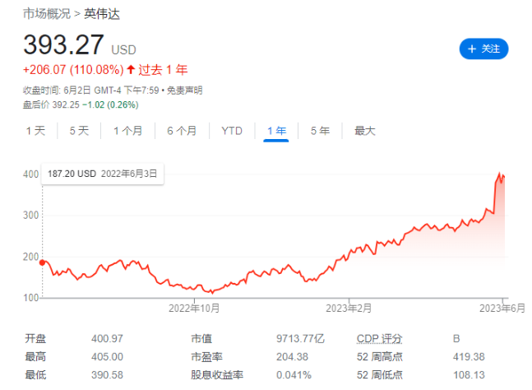This screenshot has width=532, height=390.
Task: Click the 市值 value 9713.77亿
Action: 300,339
